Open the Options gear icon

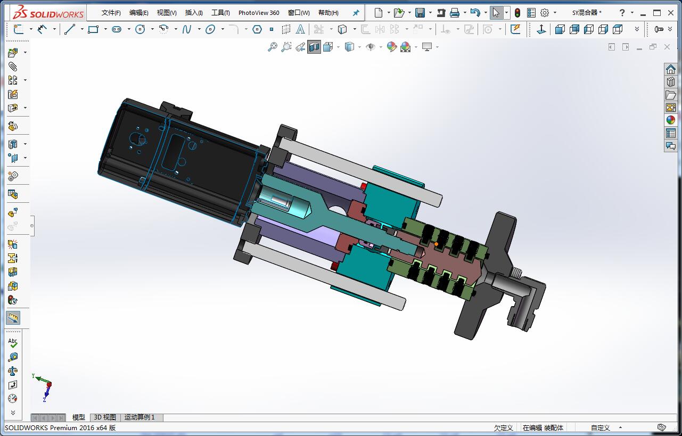545,13
